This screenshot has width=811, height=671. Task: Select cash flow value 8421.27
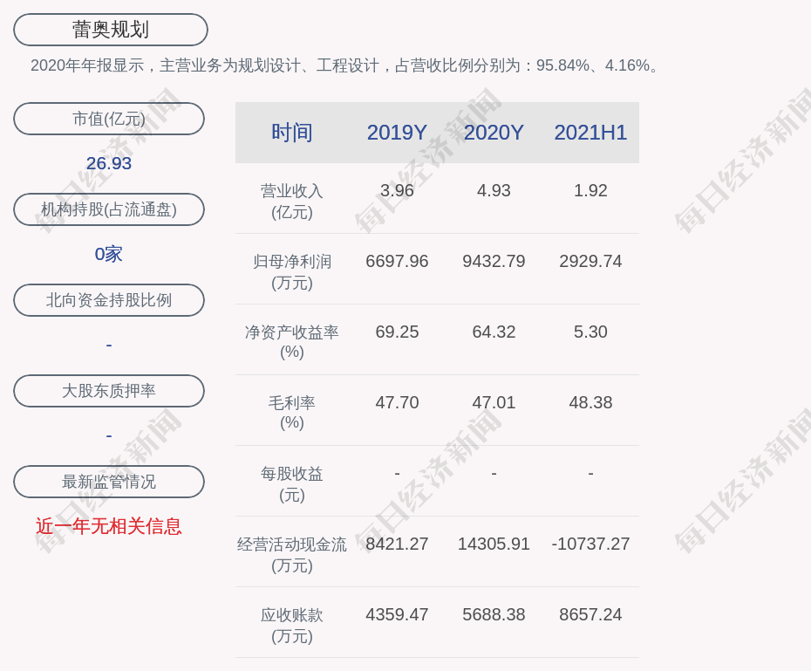[397, 544]
